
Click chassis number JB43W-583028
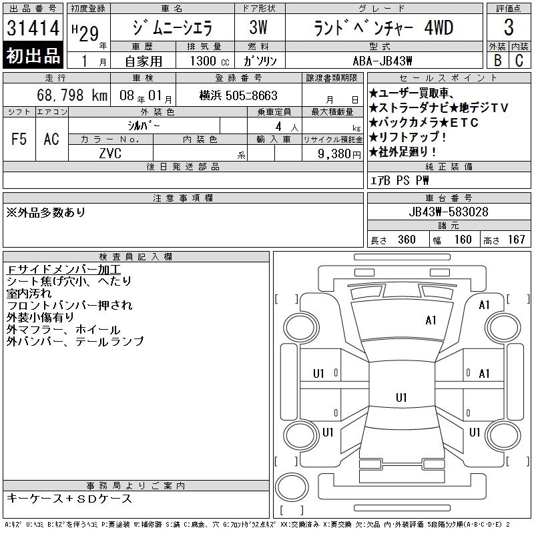click(449, 212)
